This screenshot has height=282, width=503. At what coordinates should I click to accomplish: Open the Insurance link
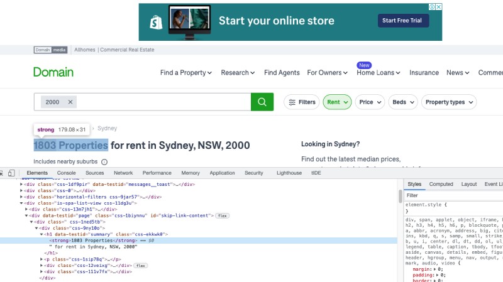424,73
